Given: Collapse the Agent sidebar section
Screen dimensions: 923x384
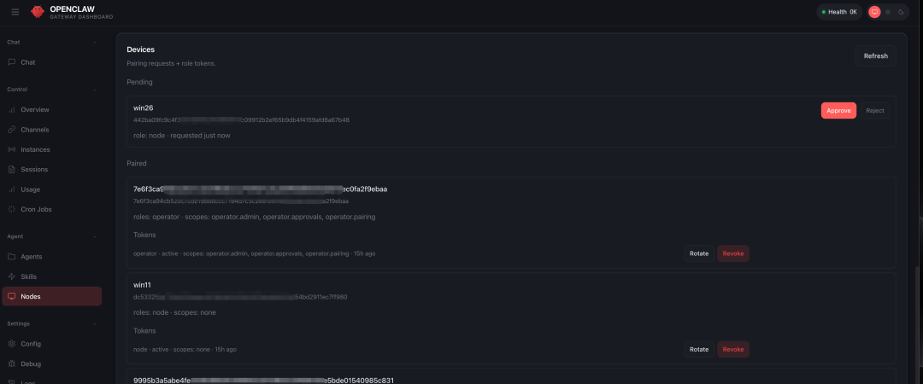Looking at the screenshot, I should click(96, 236).
